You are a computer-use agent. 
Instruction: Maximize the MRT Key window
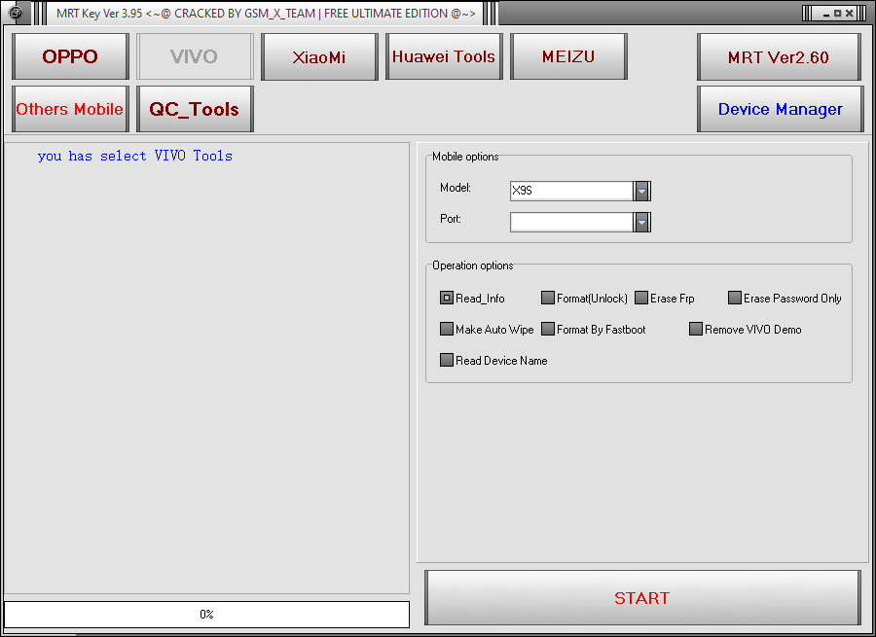(x=837, y=14)
